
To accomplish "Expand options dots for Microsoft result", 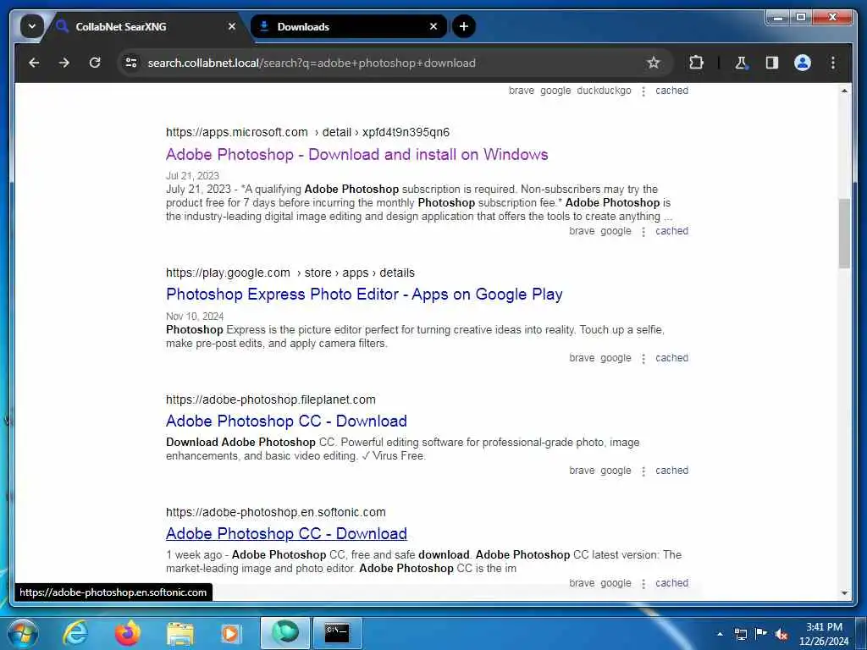I will (643, 232).
